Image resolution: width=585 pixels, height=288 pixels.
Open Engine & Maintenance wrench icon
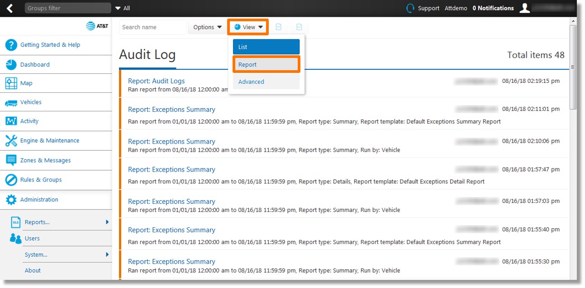click(x=11, y=140)
